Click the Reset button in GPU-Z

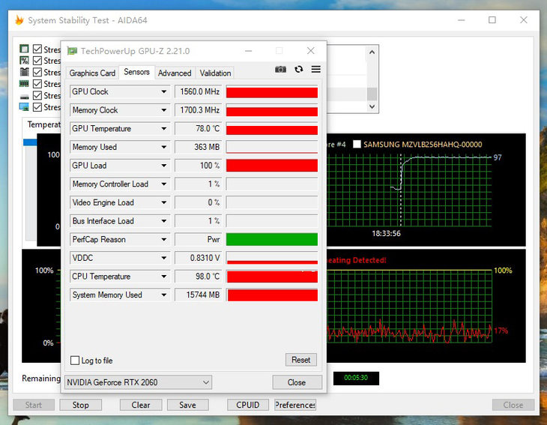[x=301, y=360]
